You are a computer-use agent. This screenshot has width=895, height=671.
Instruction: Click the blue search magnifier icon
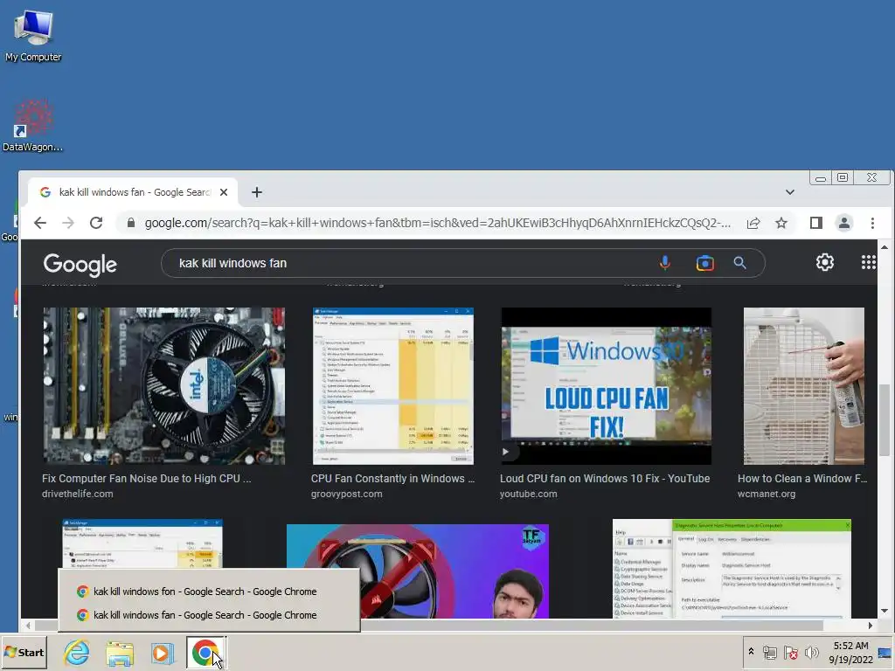[739, 263]
